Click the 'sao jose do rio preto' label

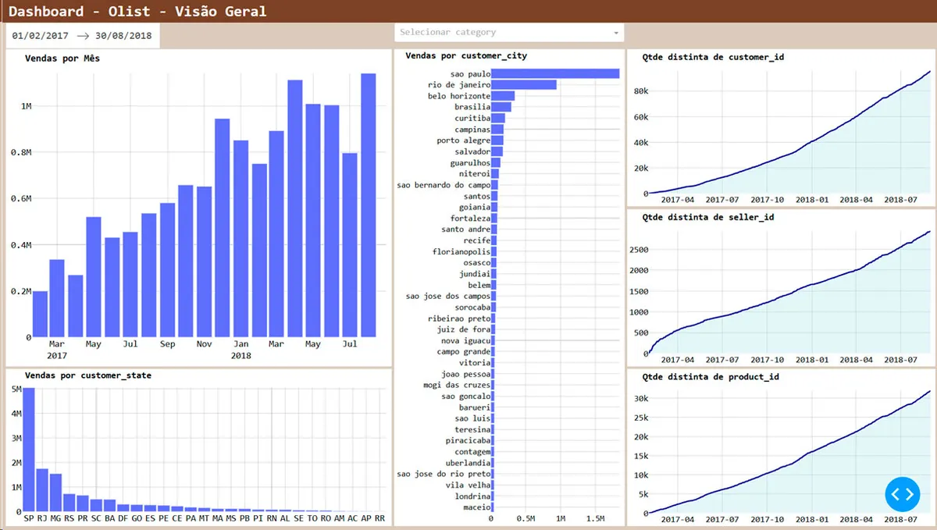coord(444,474)
